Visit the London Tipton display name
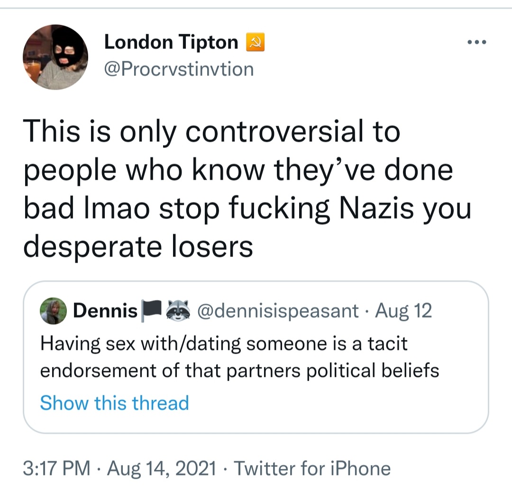 171,43
